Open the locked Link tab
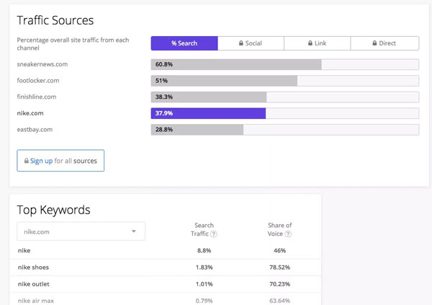432x305 pixels. coord(317,43)
